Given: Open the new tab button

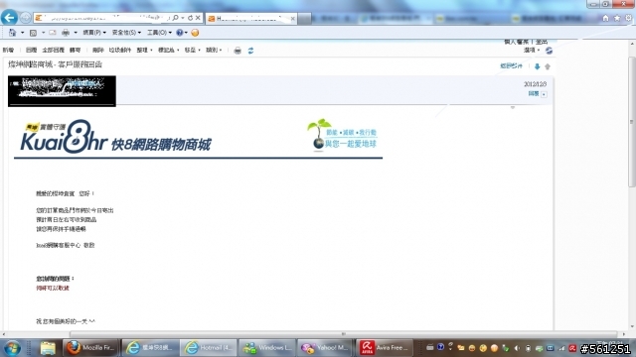Looking at the screenshot, I should point(305,19).
